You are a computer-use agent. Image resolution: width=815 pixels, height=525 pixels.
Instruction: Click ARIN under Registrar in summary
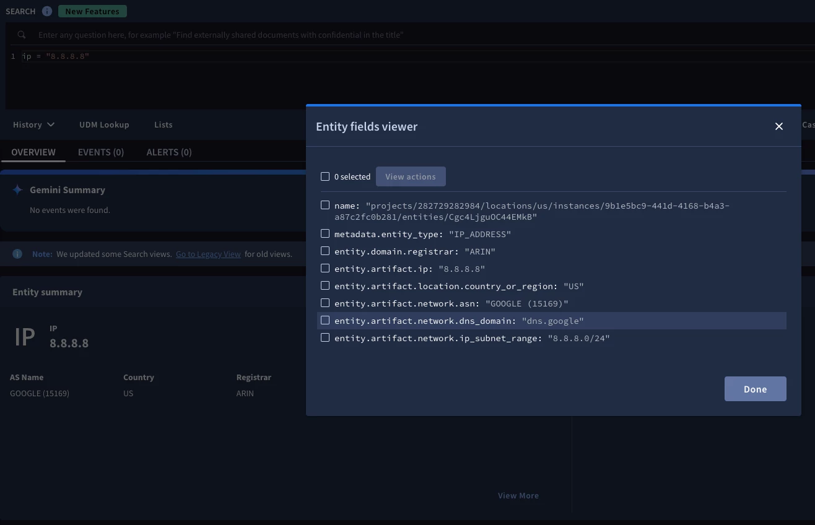point(245,393)
